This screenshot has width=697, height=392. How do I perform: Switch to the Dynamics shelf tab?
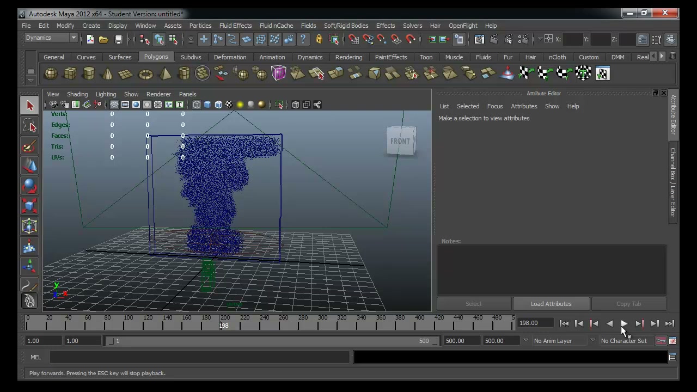310,57
